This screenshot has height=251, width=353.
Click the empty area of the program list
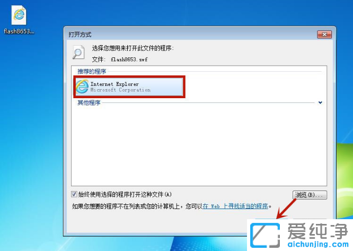click(199, 145)
